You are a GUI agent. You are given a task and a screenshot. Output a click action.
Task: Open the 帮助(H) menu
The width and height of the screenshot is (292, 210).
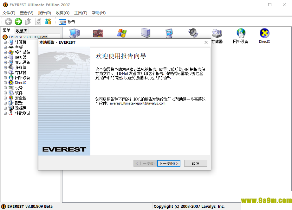click(x=99, y=13)
